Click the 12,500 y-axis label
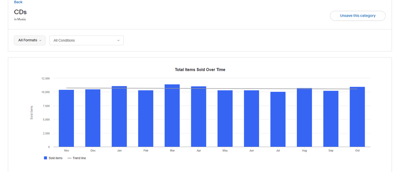Screen dimensions: 396x172 coord(46,78)
